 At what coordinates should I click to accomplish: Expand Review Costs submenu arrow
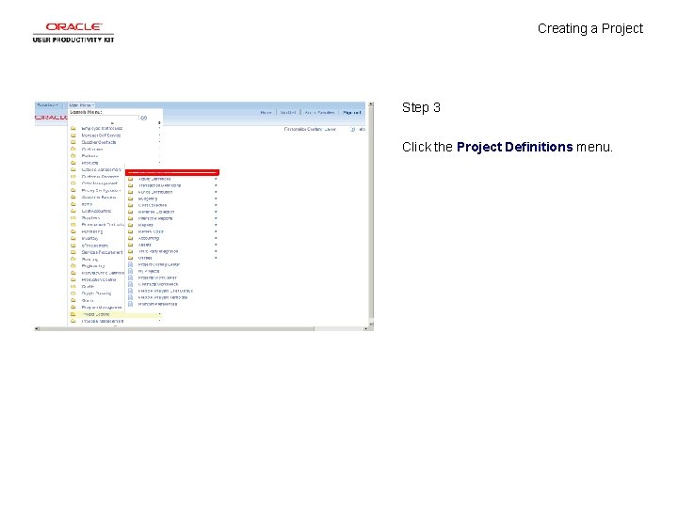click(x=216, y=231)
